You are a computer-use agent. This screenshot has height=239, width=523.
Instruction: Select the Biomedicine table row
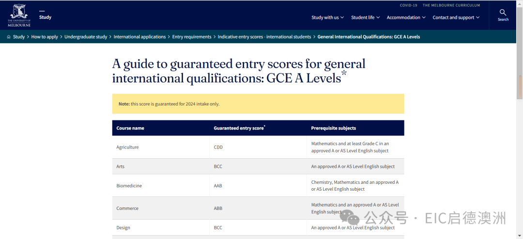point(258,186)
